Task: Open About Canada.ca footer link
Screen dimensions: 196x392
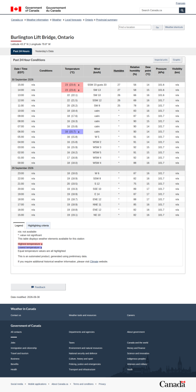Action: click(60, 384)
